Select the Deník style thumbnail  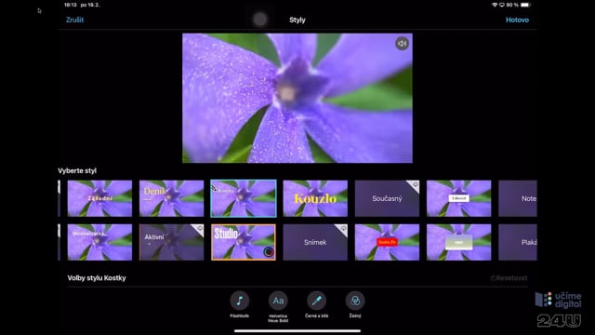click(171, 198)
